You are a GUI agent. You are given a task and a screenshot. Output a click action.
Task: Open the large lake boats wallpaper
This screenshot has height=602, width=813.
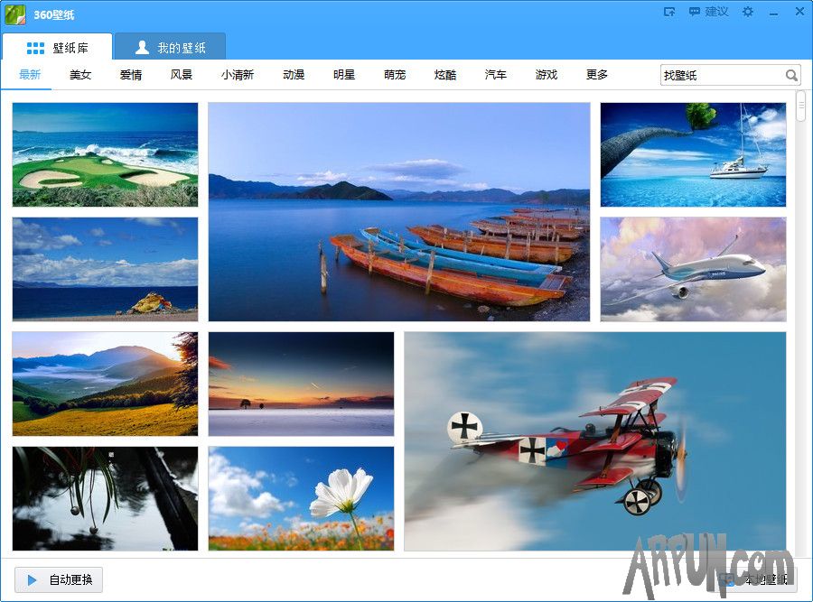point(399,212)
